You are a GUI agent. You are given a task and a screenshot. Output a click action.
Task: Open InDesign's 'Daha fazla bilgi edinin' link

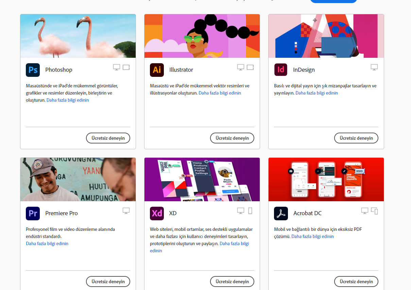click(x=316, y=93)
